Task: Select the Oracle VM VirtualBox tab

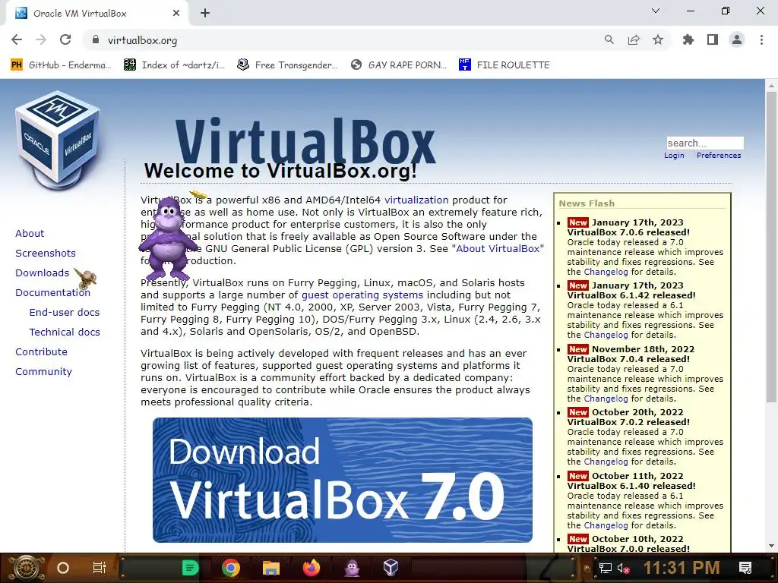Action: coord(96,14)
